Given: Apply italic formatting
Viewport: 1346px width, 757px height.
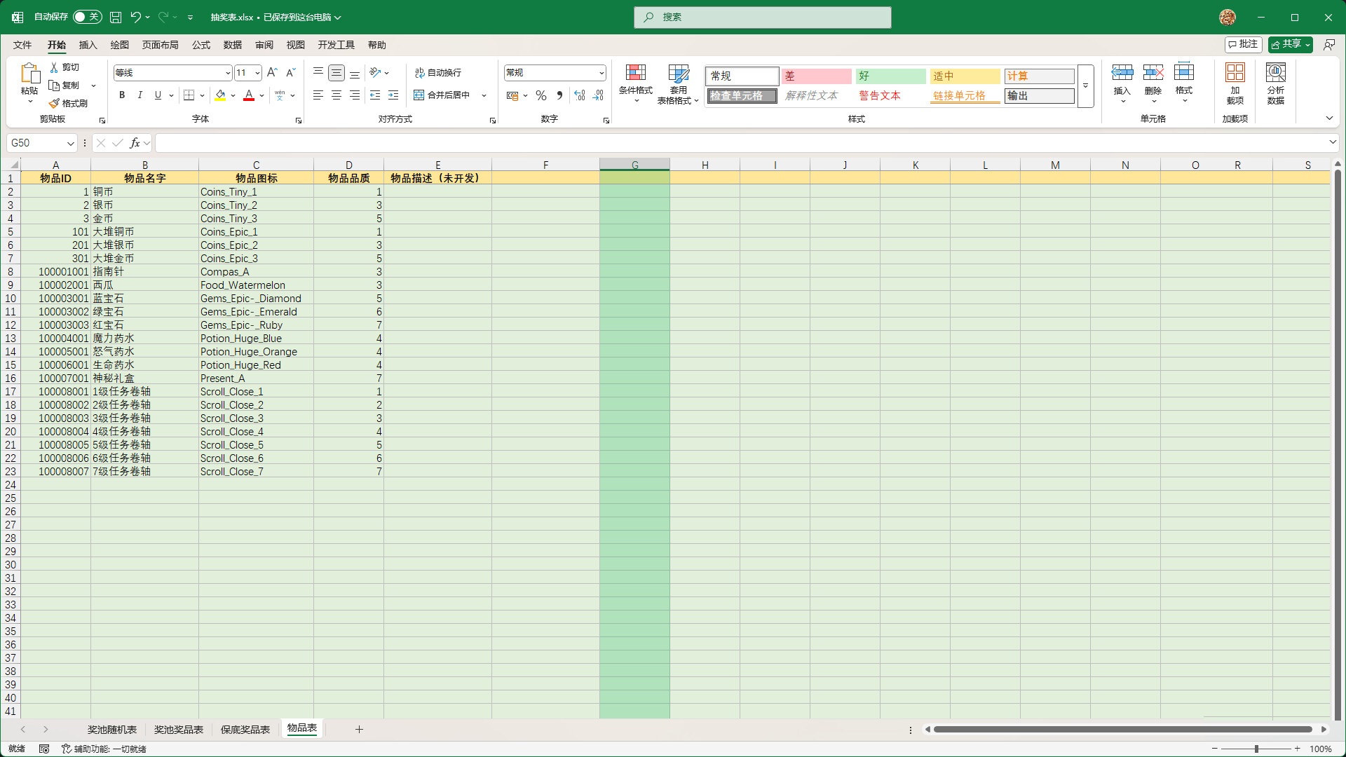Looking at the screenshot, I should click(140, 95).
